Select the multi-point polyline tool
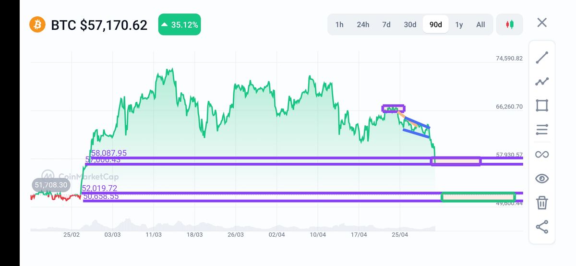Image resolution: width=576 pixels, height=266 pixels. click(x=542, y=82)
